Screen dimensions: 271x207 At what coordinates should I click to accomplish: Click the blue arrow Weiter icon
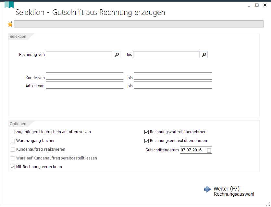[207, 189]
